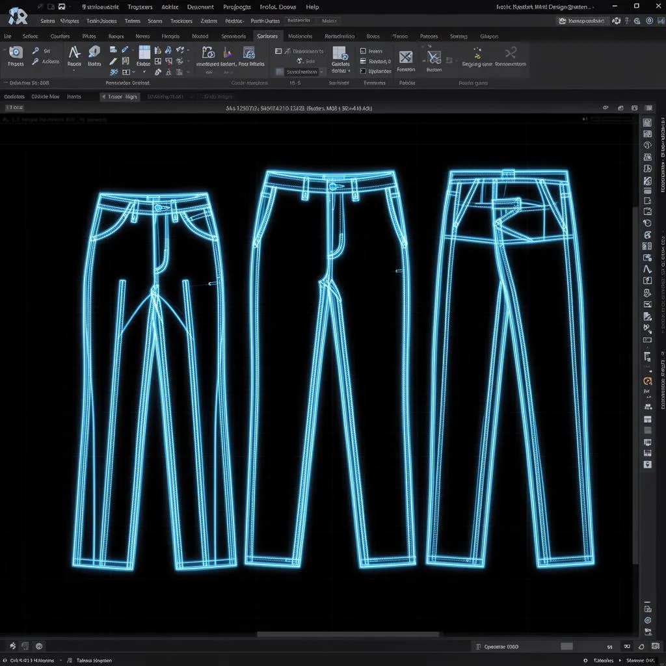666x666 pixels.
Task: Open the Help menu
Action: (x=312, y=7)
